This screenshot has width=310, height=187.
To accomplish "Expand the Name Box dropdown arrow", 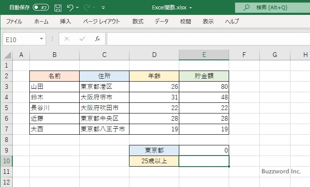I will point(42,39).
